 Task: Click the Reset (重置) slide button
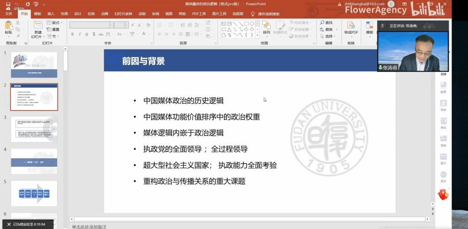pos(55,29)
